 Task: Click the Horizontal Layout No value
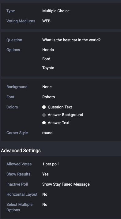click(x=45, y=194)
